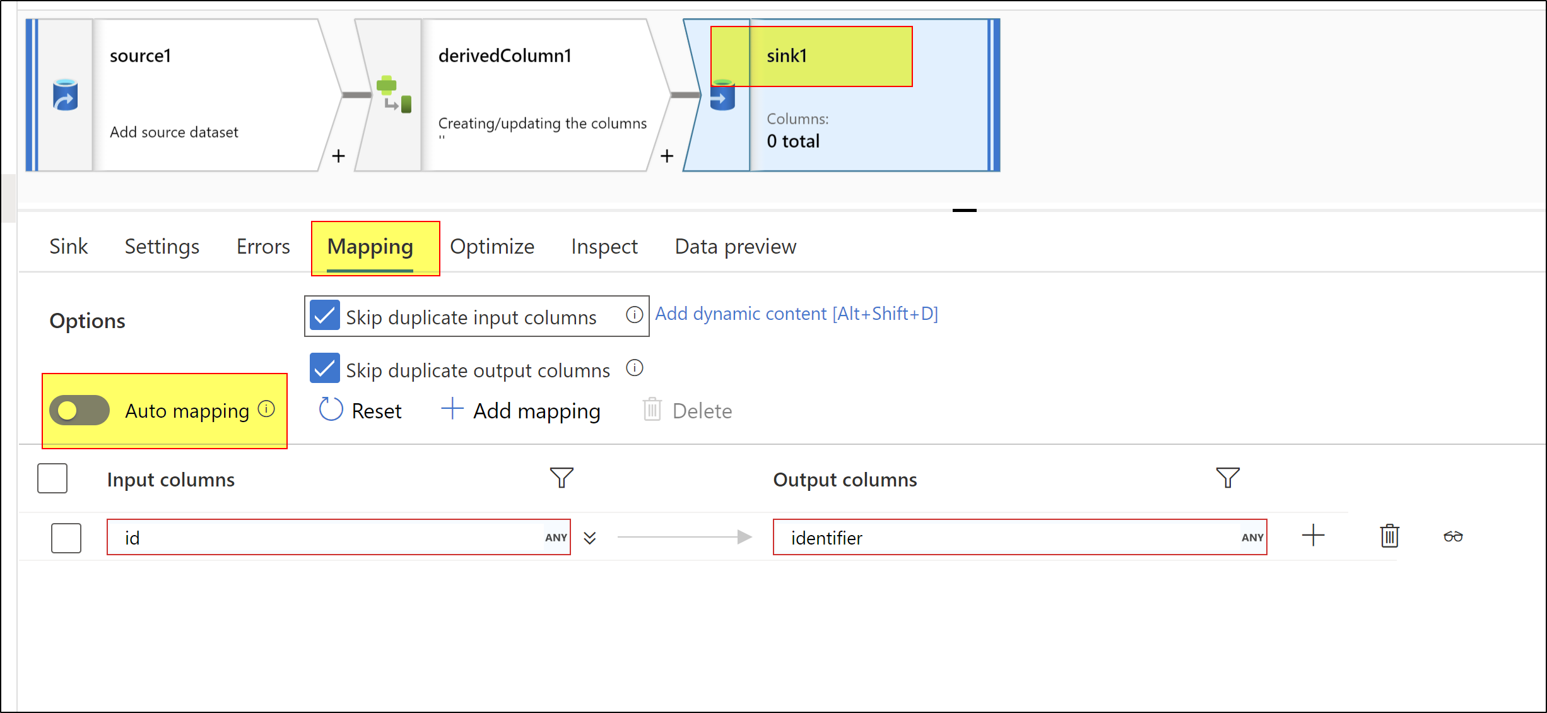
Task: Uncheck Skip duplicate output columns
Action: click(x=325, y=368)
